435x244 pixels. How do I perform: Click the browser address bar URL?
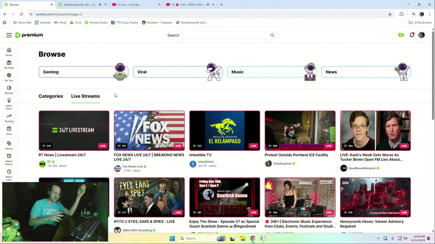58,14
